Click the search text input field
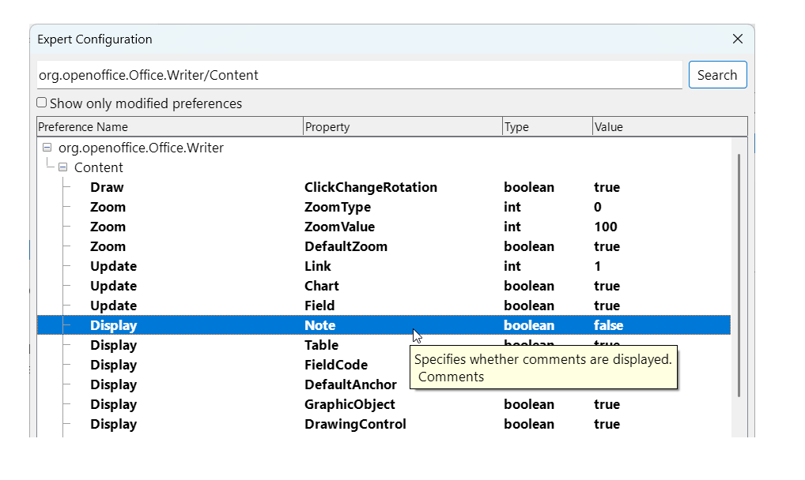805x480 pixels. click(x=359, y=75)
